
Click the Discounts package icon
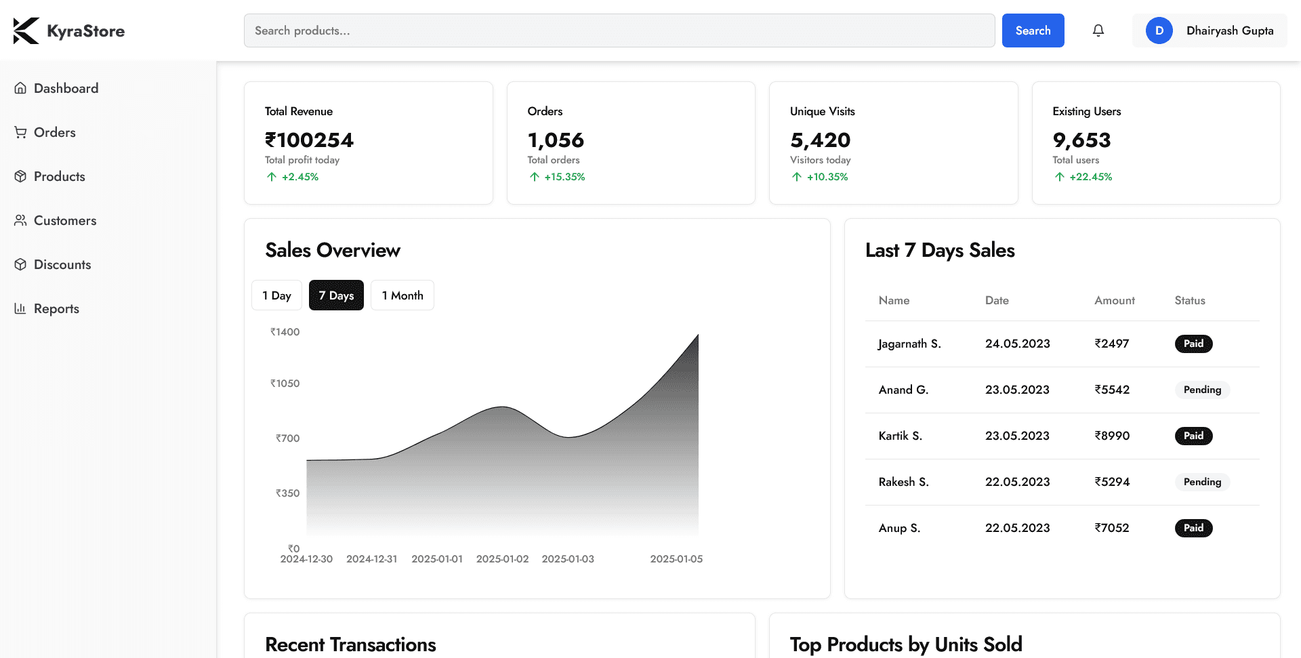[20, 264]
